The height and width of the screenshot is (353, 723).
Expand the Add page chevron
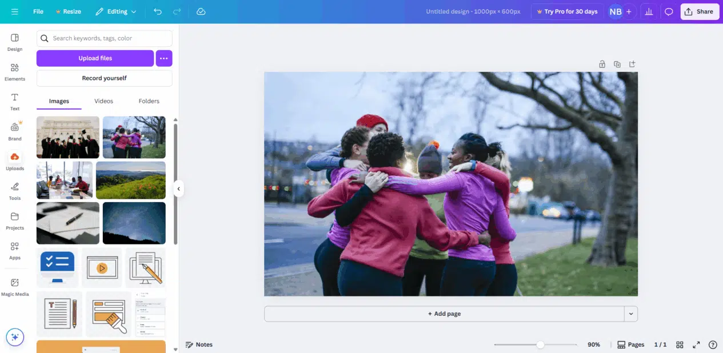pos(631,313)
